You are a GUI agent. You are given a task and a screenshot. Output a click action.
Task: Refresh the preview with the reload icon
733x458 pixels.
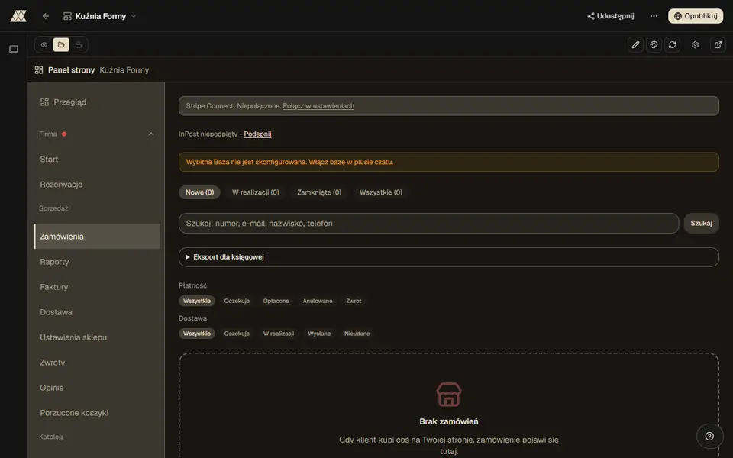(672, 45)
